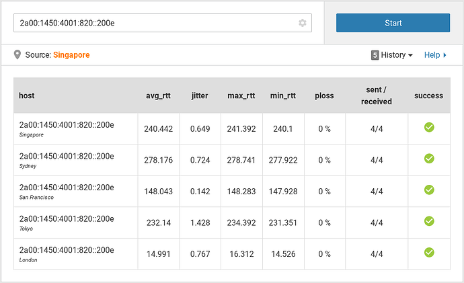The width and height of the screenshot is (464, 283).
Task: Sort by ploss column header
Action: [x=324, y=95]
